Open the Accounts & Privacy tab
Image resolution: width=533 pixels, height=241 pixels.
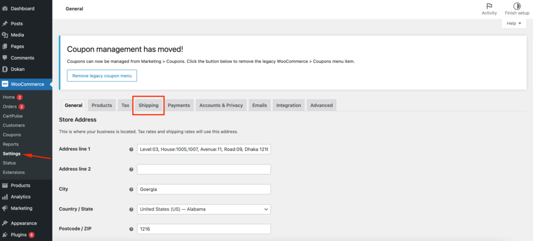click(221, 105)
